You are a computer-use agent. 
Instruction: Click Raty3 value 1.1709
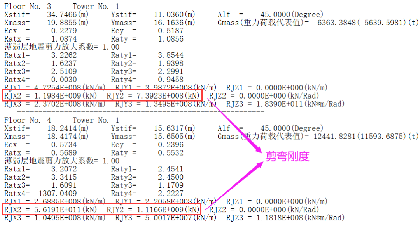171,185
